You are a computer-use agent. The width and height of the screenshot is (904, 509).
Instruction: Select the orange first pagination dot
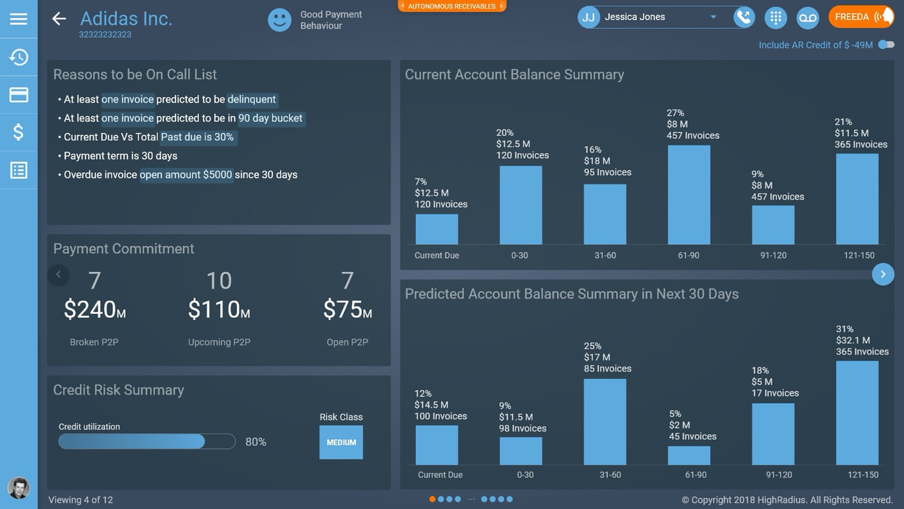coord(432,499)
